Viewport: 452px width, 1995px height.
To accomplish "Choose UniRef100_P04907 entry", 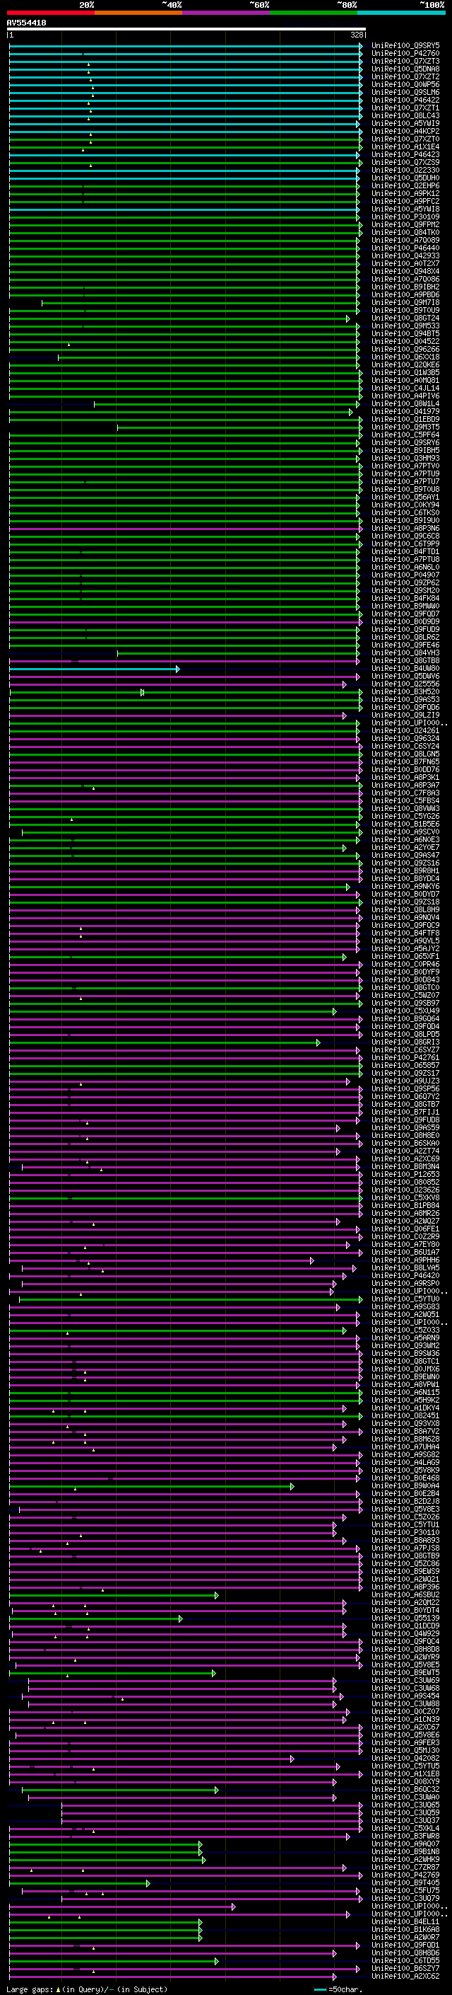I will point(405,575).
